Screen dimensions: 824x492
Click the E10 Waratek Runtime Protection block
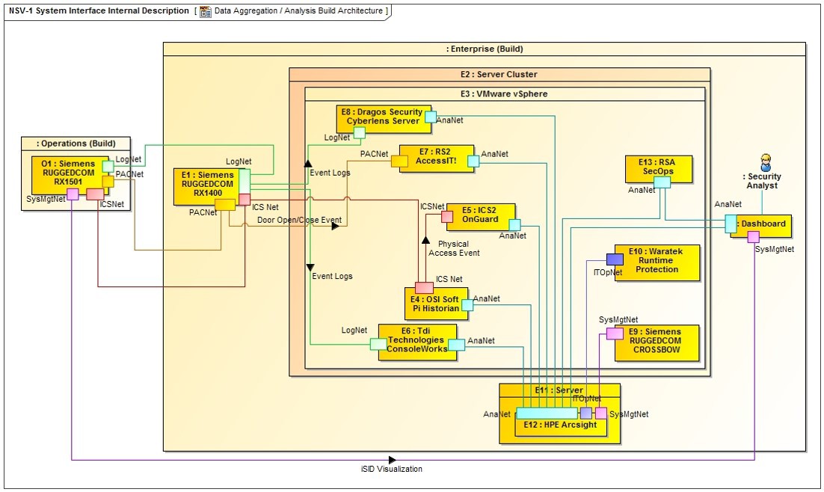[657, 262]
